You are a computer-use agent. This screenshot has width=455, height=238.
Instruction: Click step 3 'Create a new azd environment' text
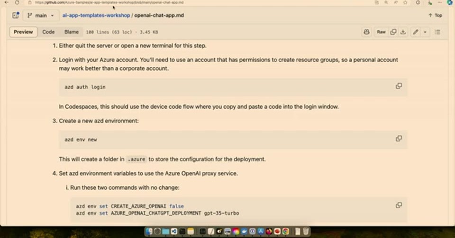click(x=99, y=121)
